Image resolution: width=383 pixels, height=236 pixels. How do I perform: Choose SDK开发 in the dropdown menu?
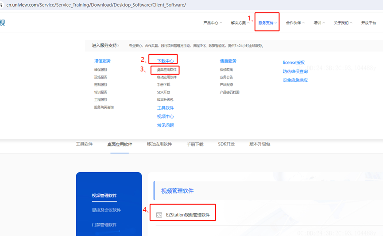(x=163, y=92)
